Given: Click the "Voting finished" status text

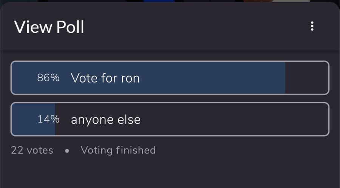Looking at the screenshot, I should 118,150.
